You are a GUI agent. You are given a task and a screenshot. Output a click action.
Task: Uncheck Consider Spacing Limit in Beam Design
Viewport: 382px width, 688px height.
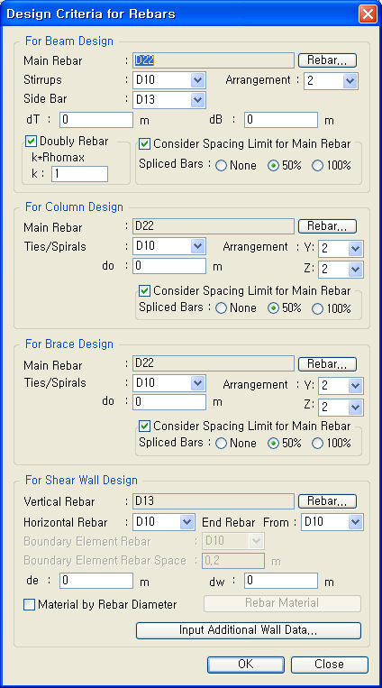coord(144,143)
